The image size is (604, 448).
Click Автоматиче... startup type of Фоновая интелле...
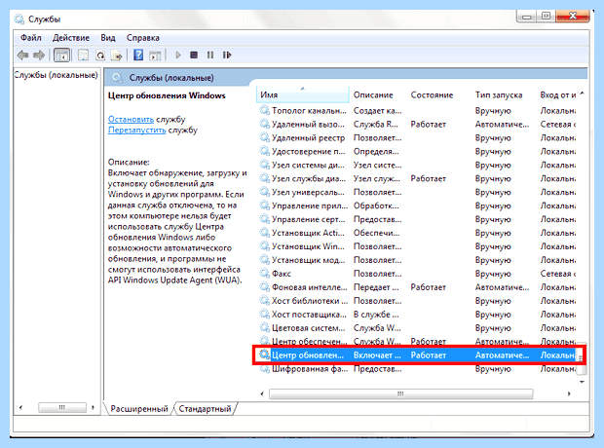502,287
